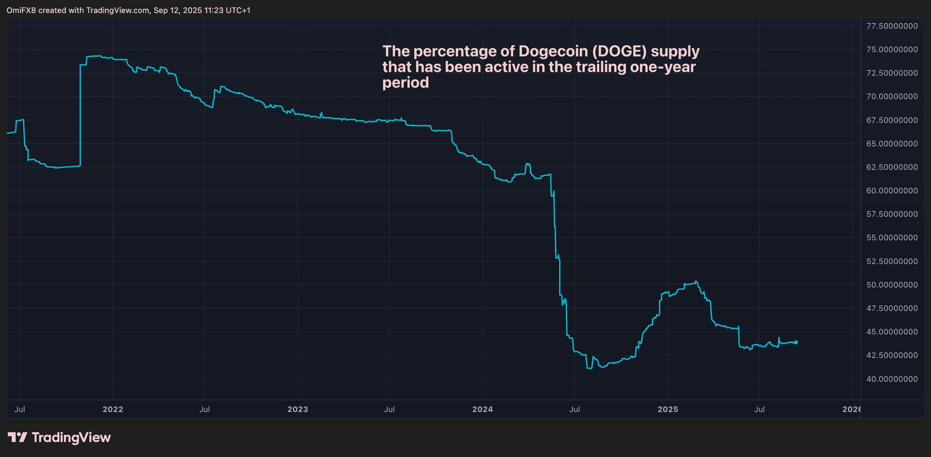Click the Jul label between 2022 and 2023

205,409
